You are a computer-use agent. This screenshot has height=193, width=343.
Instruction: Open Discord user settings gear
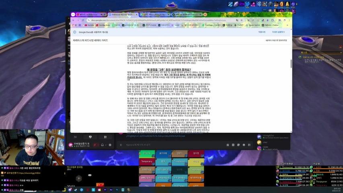point(110,145)
